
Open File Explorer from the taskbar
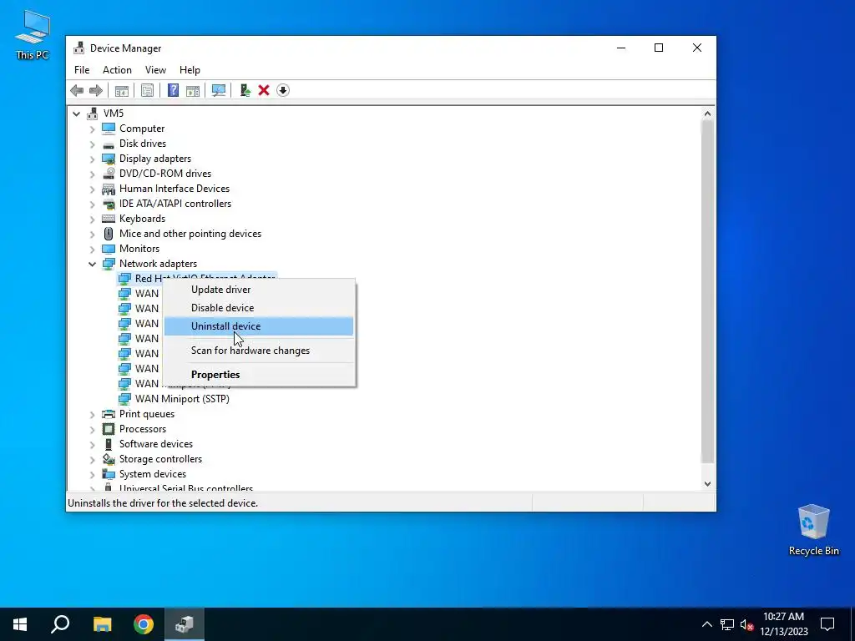click(x=102, y=624)
